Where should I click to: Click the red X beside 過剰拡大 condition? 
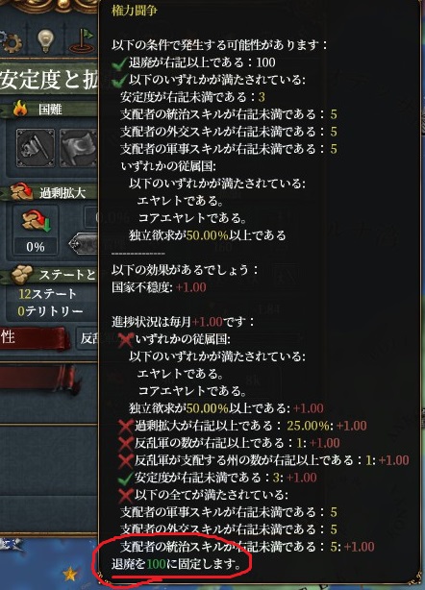[x=125, y=427]
